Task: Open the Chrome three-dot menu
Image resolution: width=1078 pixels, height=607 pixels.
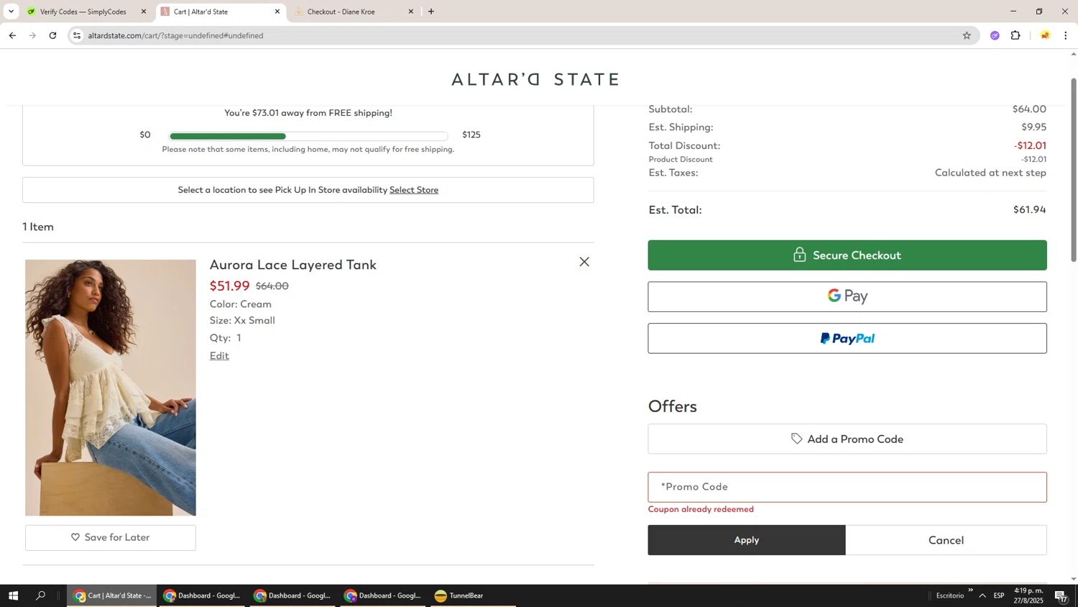Action: [x=1066, y=35]
